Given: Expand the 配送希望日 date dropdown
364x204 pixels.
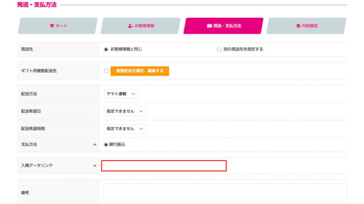Looking at the screenshot, I should 125,111.
